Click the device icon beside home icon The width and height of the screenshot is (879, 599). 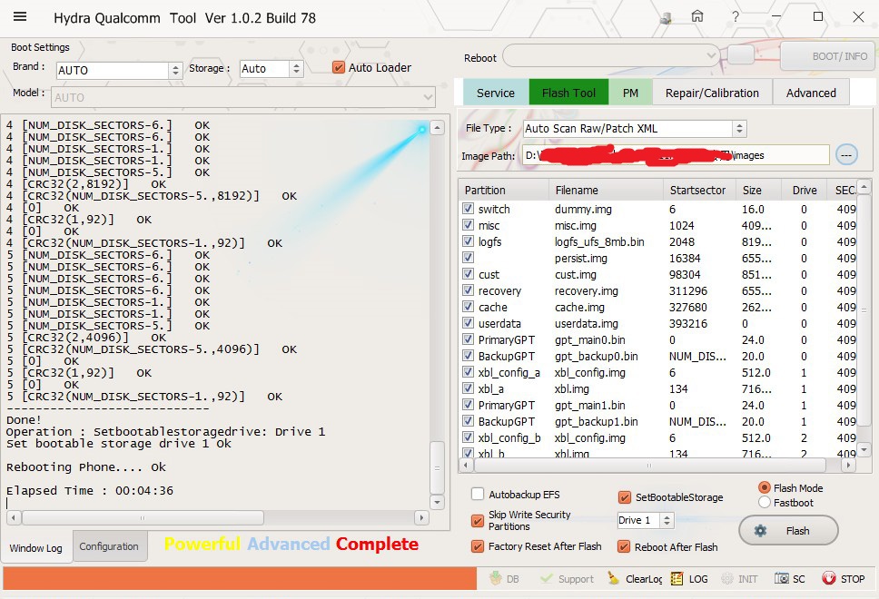pos(666,18)
